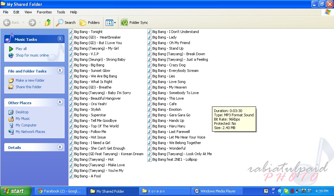Click Share this folder link
This screenshot has width=334, height=196.
29,87
